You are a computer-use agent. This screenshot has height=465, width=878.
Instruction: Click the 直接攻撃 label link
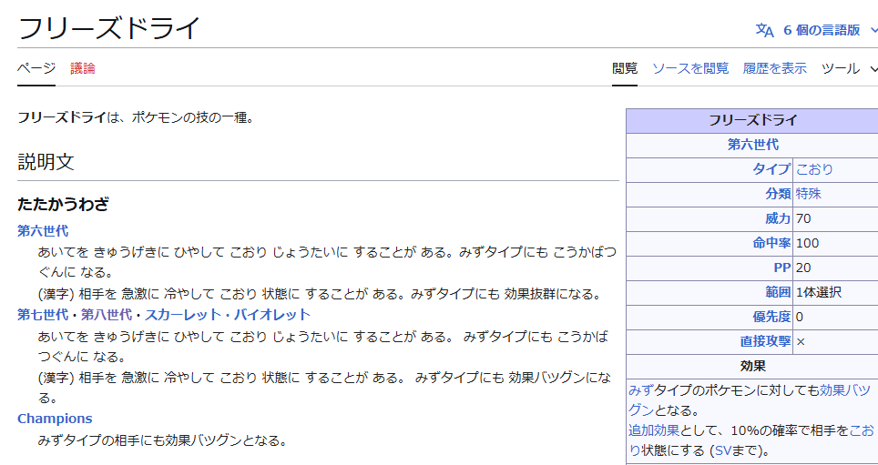coord(765,340)
